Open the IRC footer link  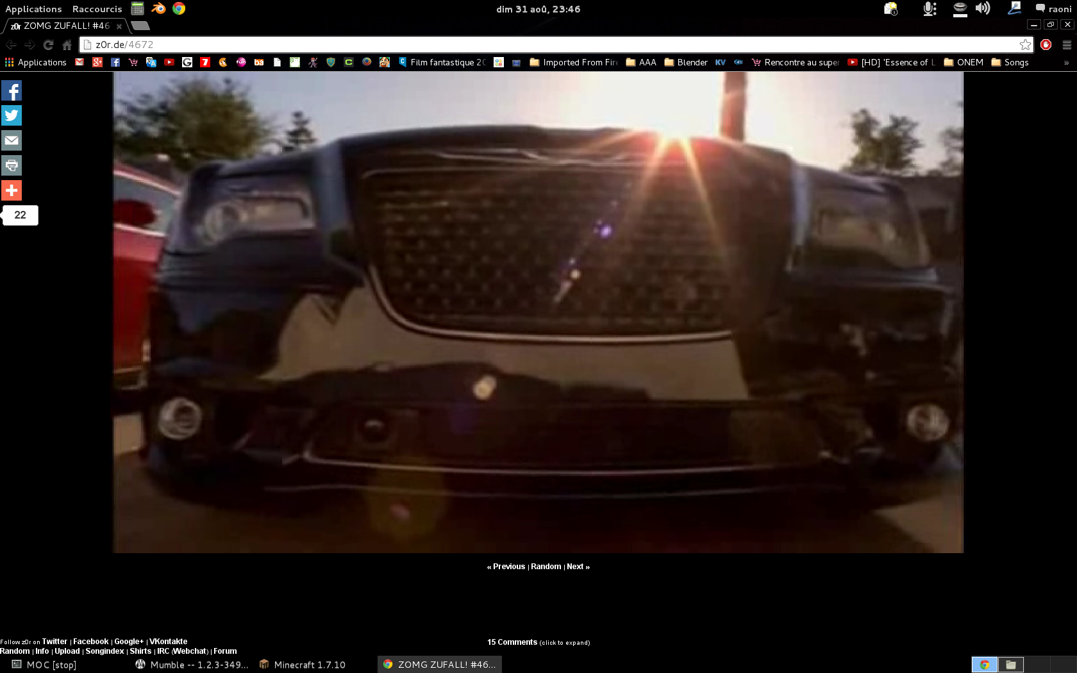pyautogui.click(x=163, y=651)
